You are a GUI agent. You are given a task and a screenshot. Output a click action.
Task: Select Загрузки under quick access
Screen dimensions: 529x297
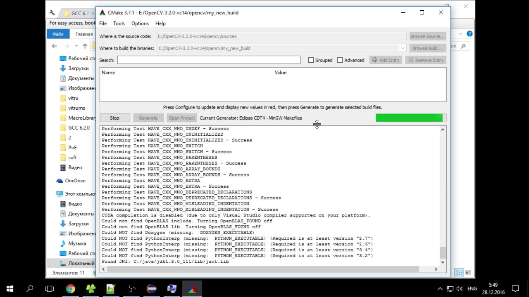[x=79, y=68]
